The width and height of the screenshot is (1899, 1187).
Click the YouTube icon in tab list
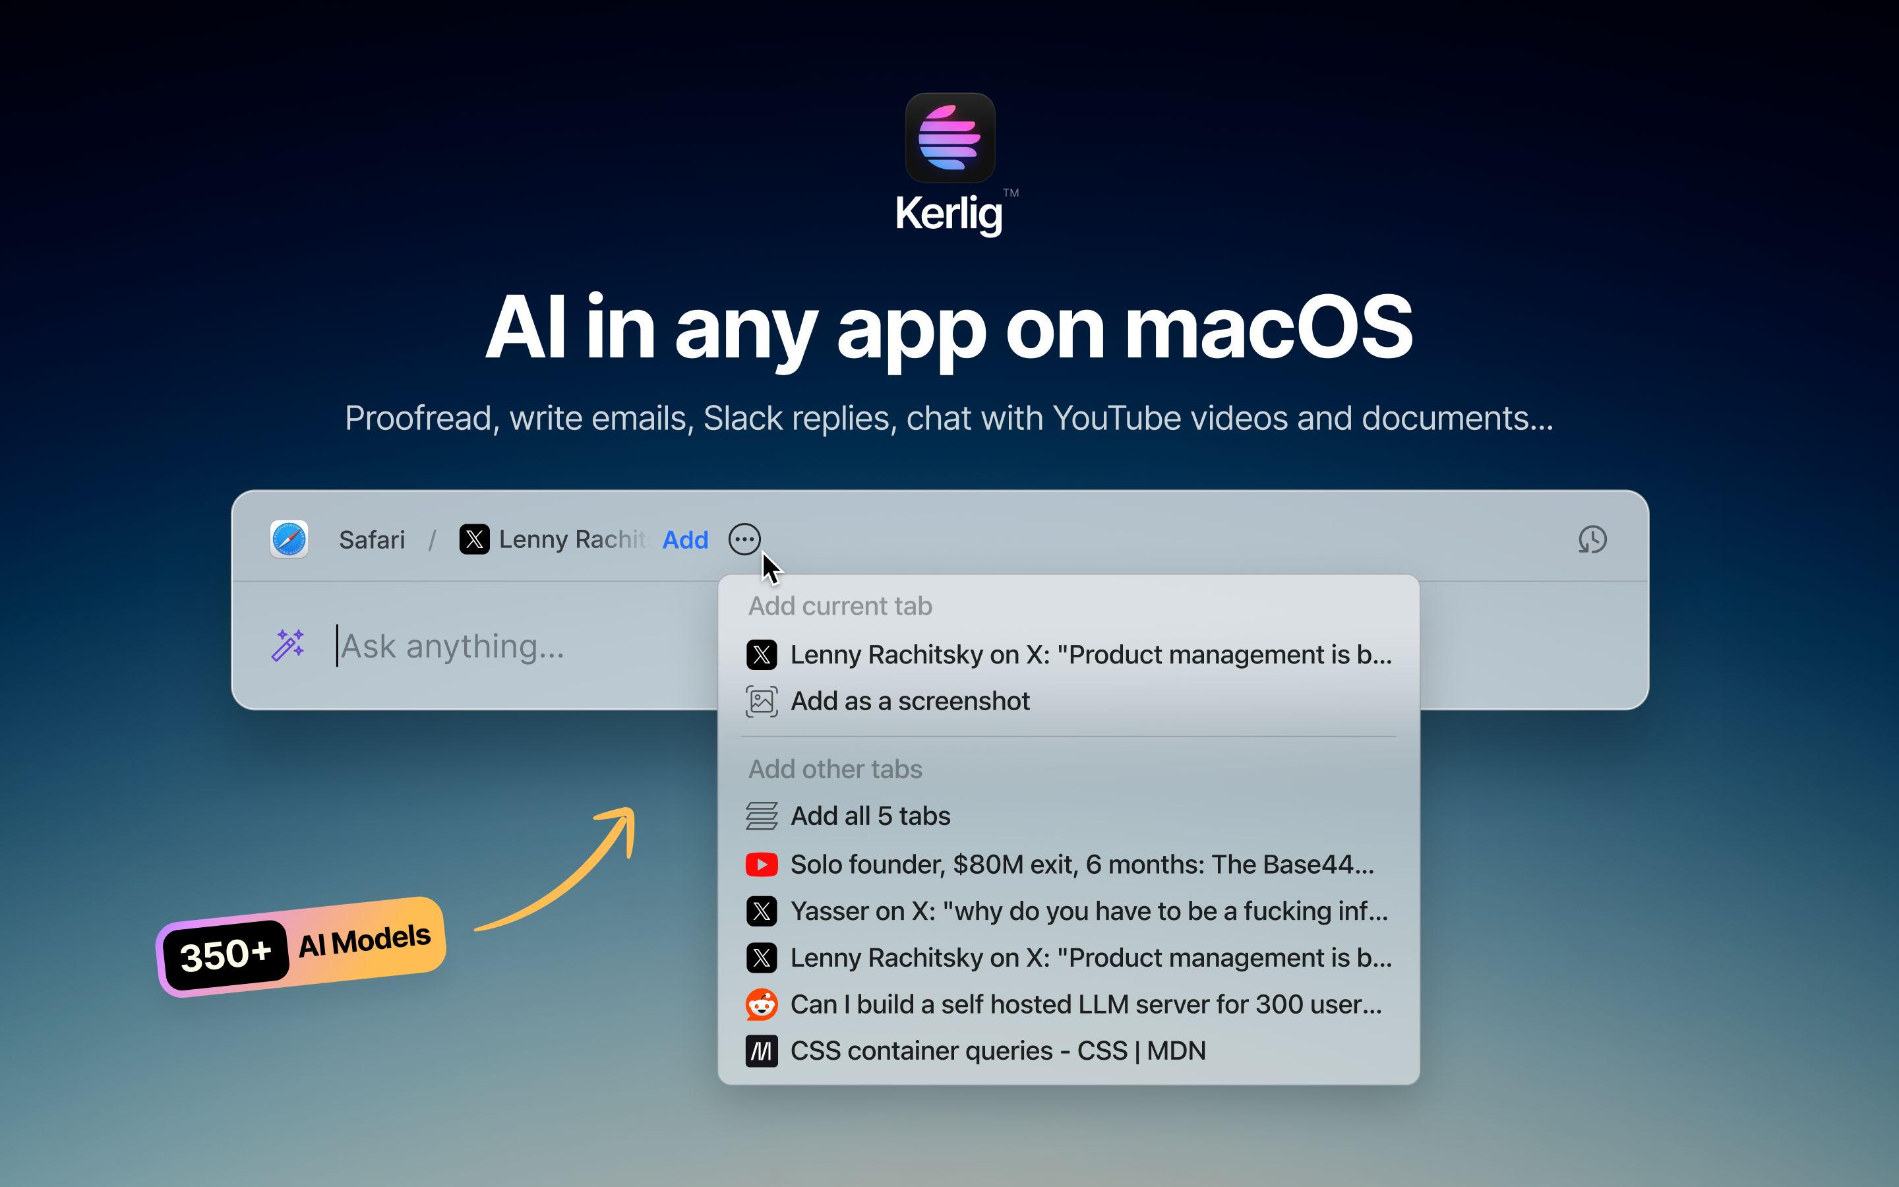coord(761,865)
